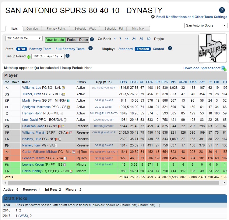The width and height of the screenshot is (229, 220).
Task: Open Email Notifications and Other Team Settings
Action: 192,17
